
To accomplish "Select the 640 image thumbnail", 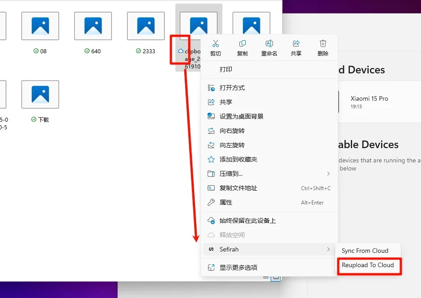I will point(93,26).
